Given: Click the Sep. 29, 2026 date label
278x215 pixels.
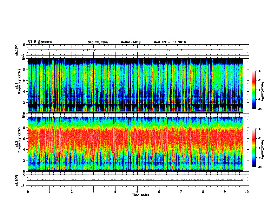Looking at the screenshot, I should [x=98, y=42].
